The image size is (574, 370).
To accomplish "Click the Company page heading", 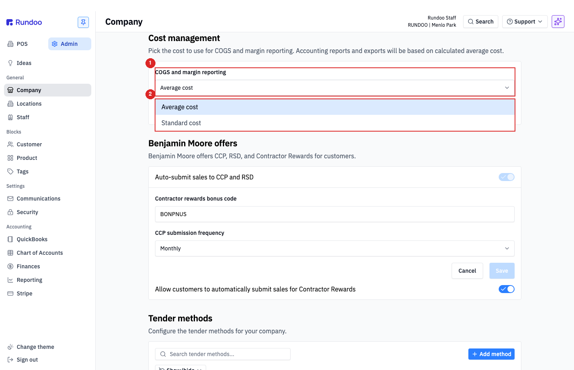I will pos(124,22).
